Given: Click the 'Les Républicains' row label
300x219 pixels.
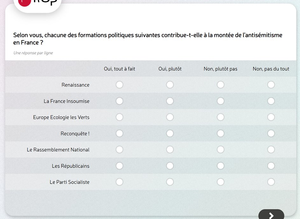Looking at the screenshot, I should point(71,166).
